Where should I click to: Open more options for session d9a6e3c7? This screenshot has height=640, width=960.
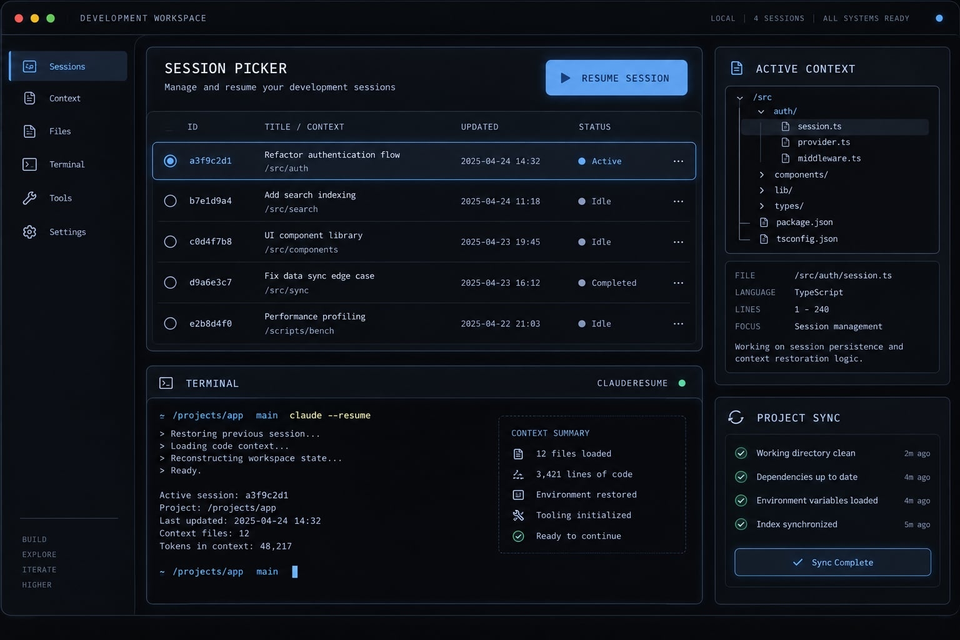[x=678, y=283]
